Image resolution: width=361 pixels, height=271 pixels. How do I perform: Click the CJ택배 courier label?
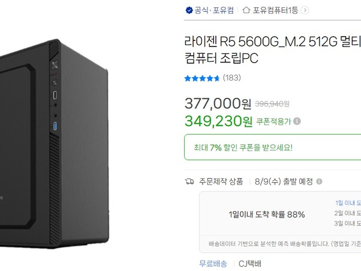tap(250, 264)
